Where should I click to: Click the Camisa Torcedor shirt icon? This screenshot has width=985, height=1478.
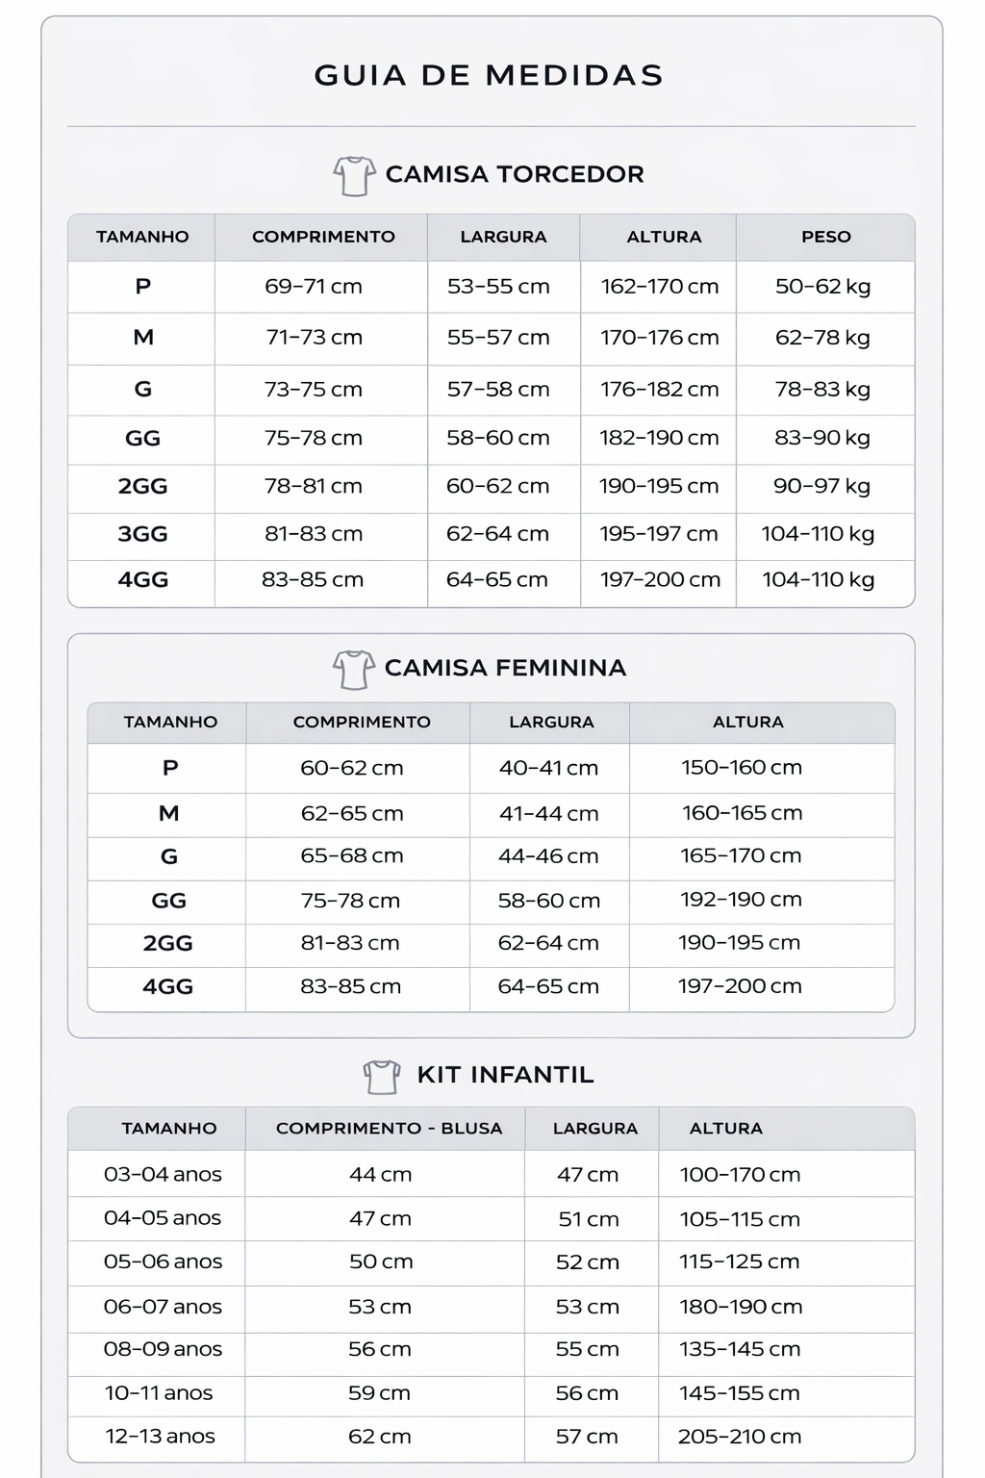354,176
